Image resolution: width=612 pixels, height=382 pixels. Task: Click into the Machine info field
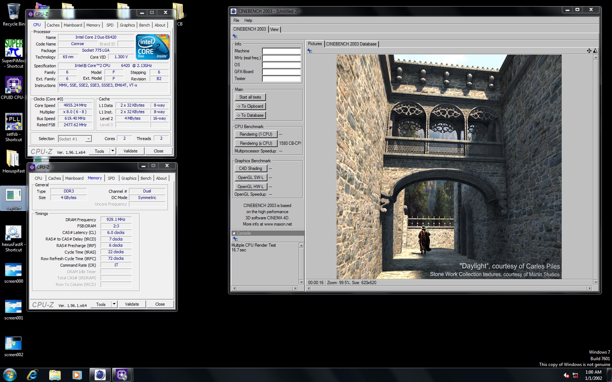click(x=281, y=51)
